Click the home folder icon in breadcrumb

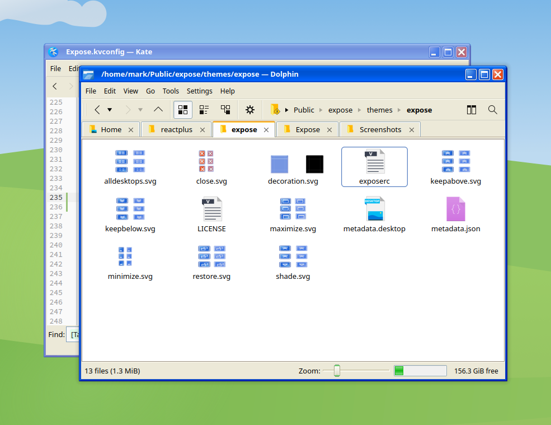pyautogui.click(x=275, y=109)
